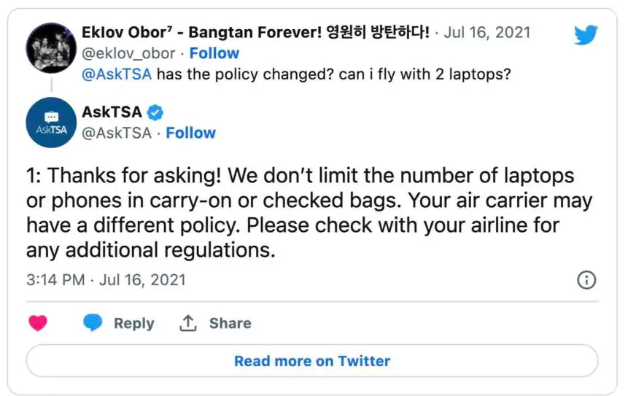Click the gray @AskTSA handle under the name

[117, 133]
